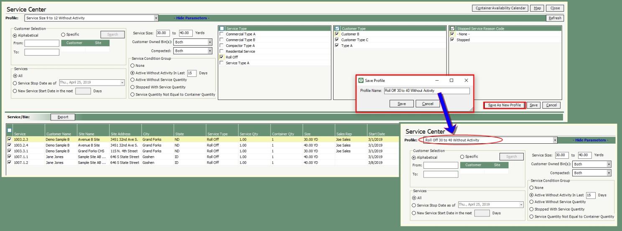Toggle the Customer Type header select-all checkbox
622x231 pixels.
click(x=337, y=28)
